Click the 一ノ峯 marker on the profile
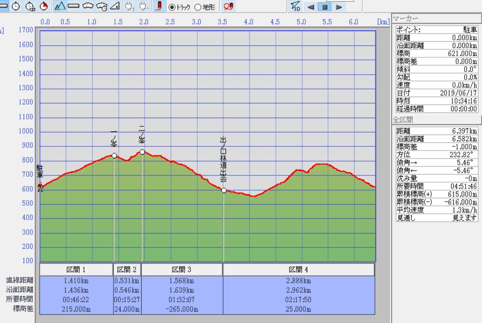Screen dimensions: 482x323 (x=114, y=156)
